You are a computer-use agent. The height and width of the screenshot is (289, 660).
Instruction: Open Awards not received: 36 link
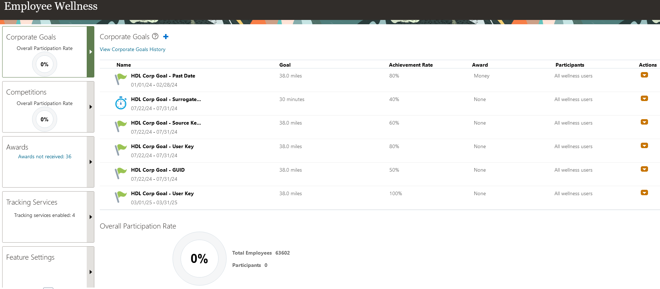(45, 156)
